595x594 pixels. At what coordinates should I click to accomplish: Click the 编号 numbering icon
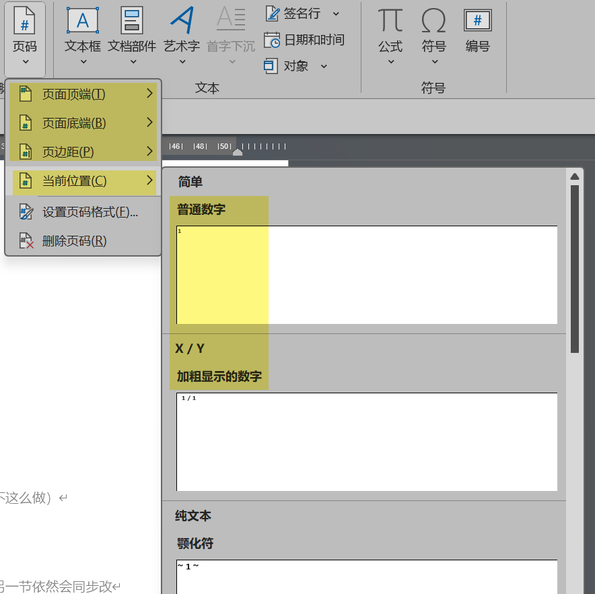[x=477, y=20]
